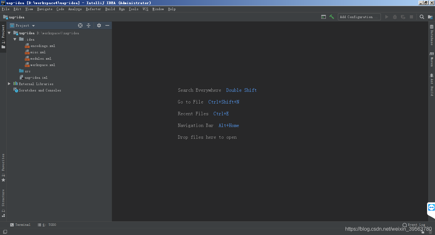435x235 pixels.
Task: Open the Refactor menu
Action: [93, 9]
